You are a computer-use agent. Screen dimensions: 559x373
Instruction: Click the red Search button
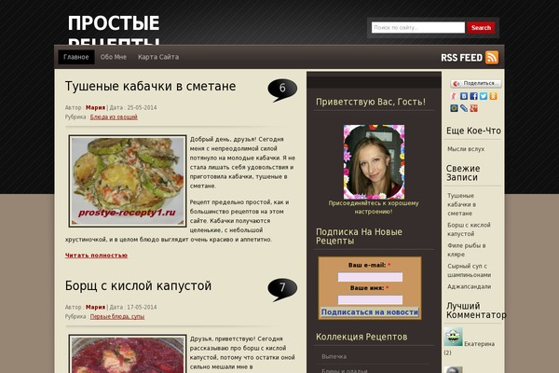coord(481,27)
